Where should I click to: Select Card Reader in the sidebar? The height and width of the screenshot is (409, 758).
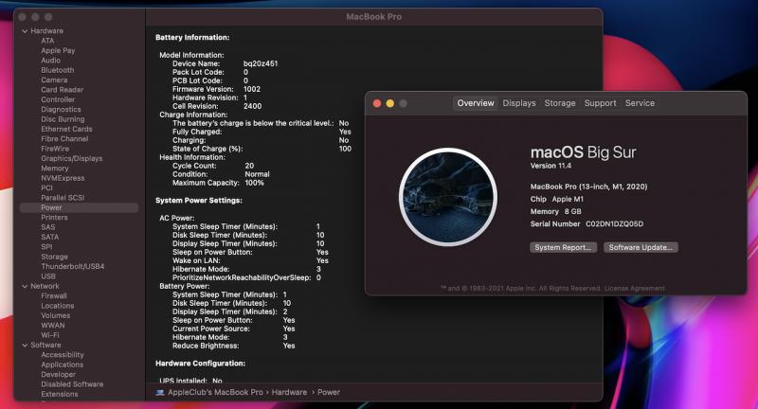point(63,90)
